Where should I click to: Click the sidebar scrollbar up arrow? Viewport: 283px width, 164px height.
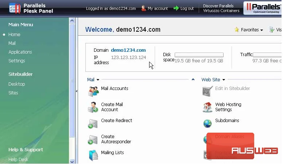(x=72, y=20)
